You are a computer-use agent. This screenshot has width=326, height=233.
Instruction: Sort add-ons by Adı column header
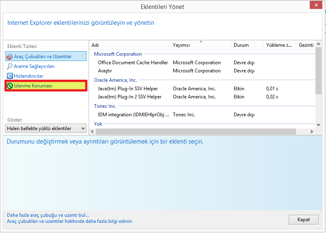129,45
